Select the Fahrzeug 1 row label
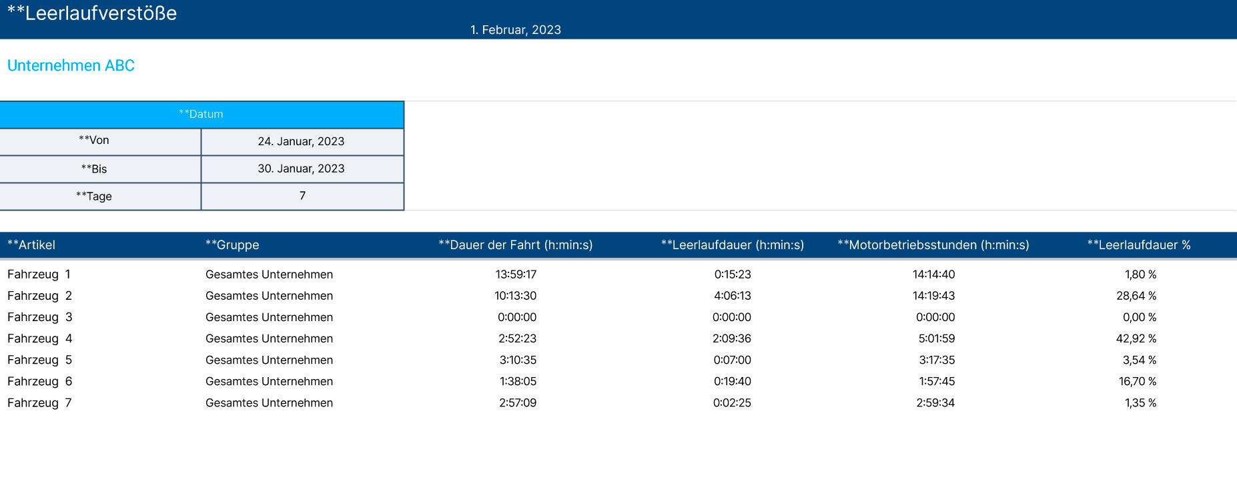 [39, 274]
